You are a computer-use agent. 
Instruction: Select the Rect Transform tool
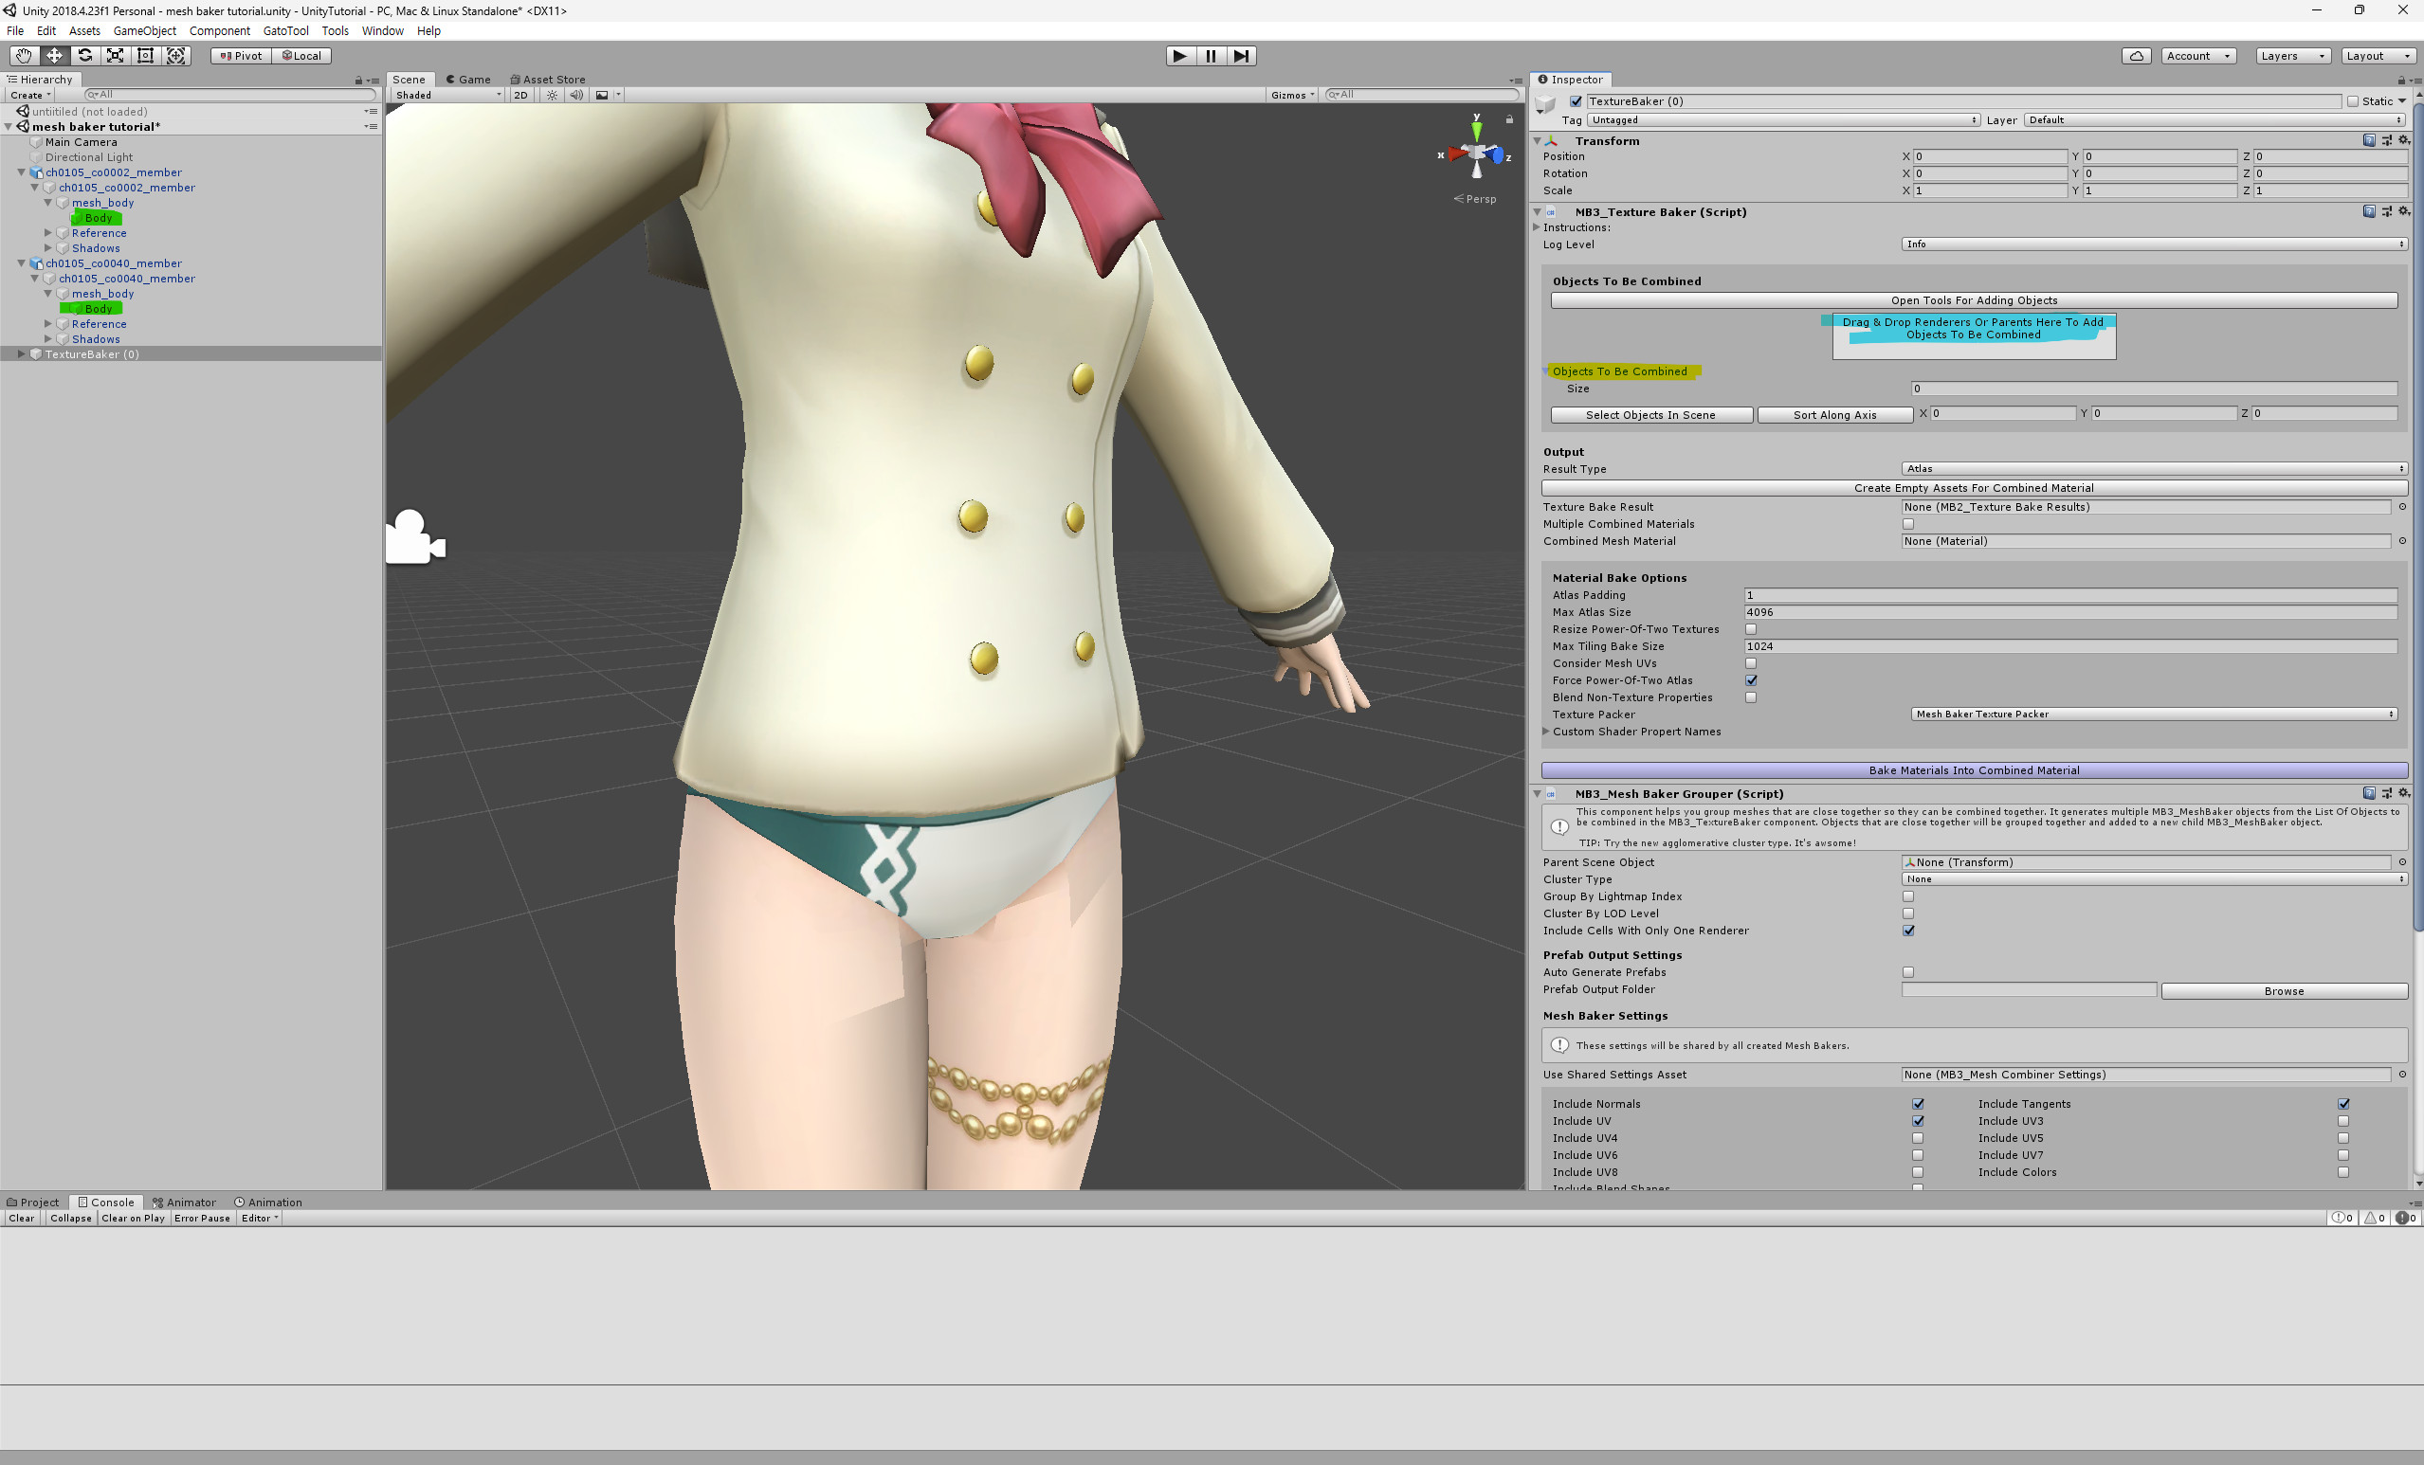[146, 56]
